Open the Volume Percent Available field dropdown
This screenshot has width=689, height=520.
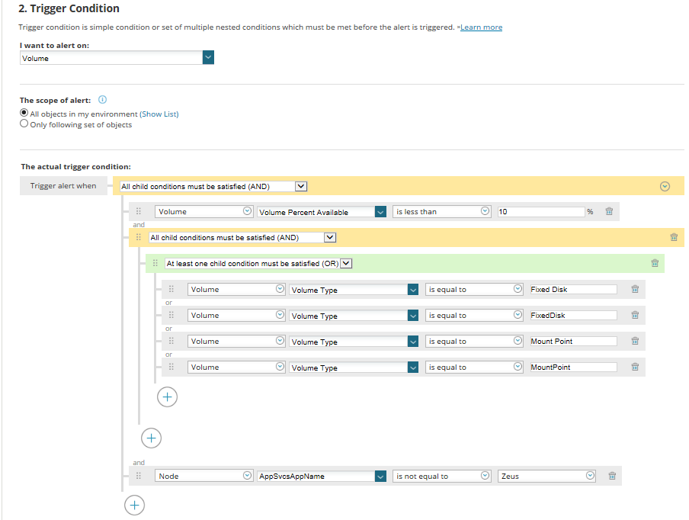(x=381, y=212)
